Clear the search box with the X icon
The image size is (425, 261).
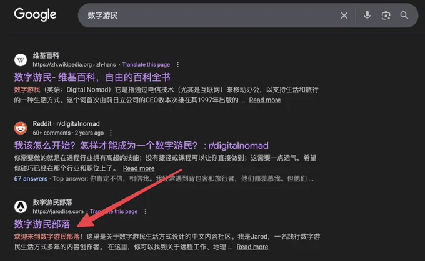344,16
